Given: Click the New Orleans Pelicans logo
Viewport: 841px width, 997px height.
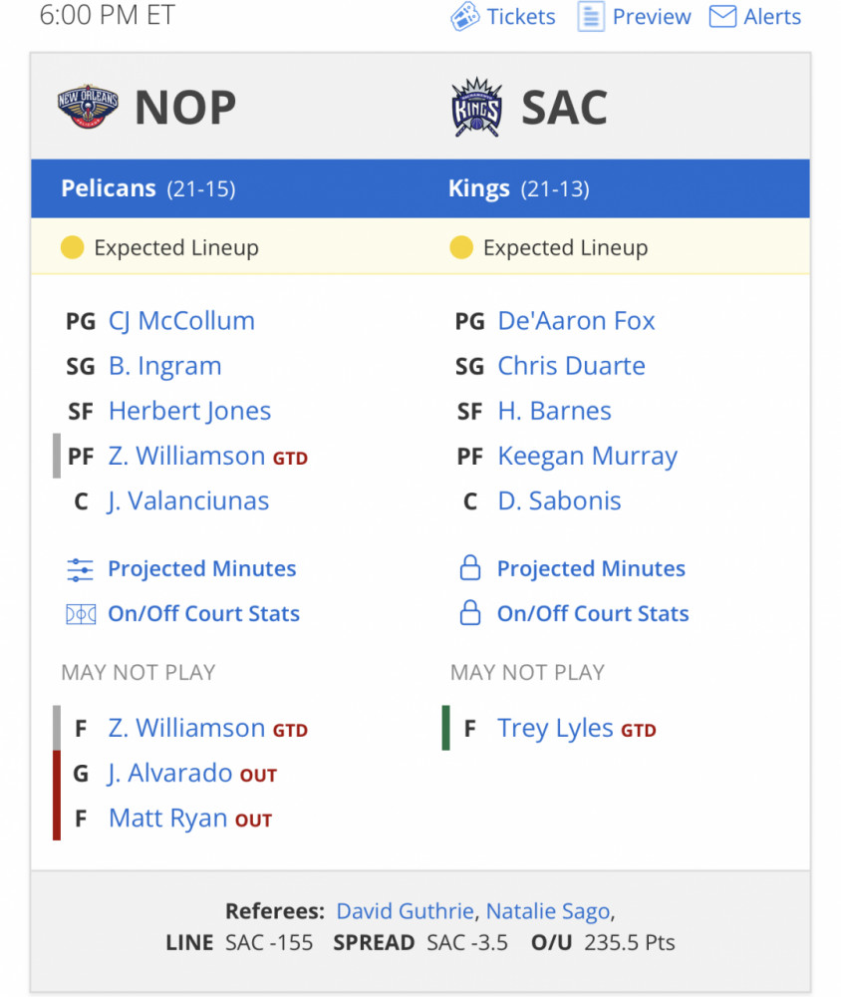Looking at the screenshot, I should (x=88, y=107).
